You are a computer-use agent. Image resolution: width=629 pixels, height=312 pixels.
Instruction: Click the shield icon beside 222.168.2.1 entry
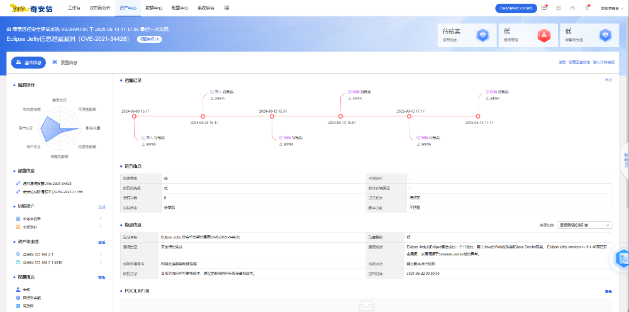click(x=18, y=254)
